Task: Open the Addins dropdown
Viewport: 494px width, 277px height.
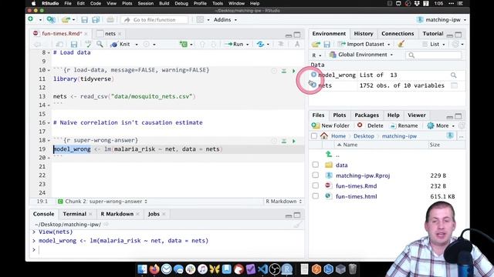Action: [225, 20]
